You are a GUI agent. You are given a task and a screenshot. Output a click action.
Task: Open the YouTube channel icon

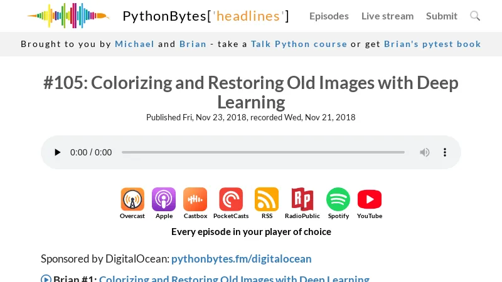pos(370,200)
